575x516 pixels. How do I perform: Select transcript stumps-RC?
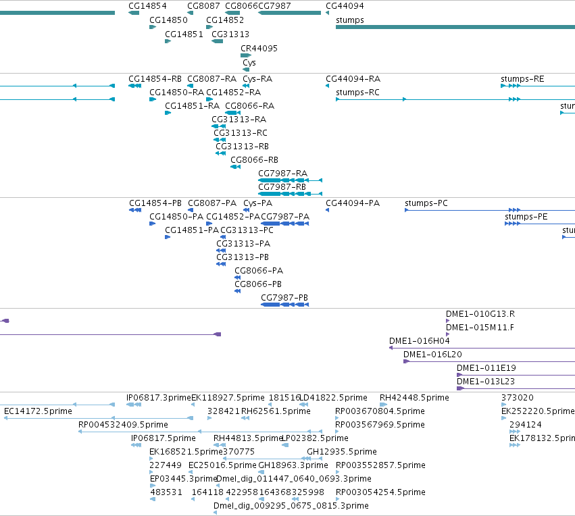click(x=357, y=93)
